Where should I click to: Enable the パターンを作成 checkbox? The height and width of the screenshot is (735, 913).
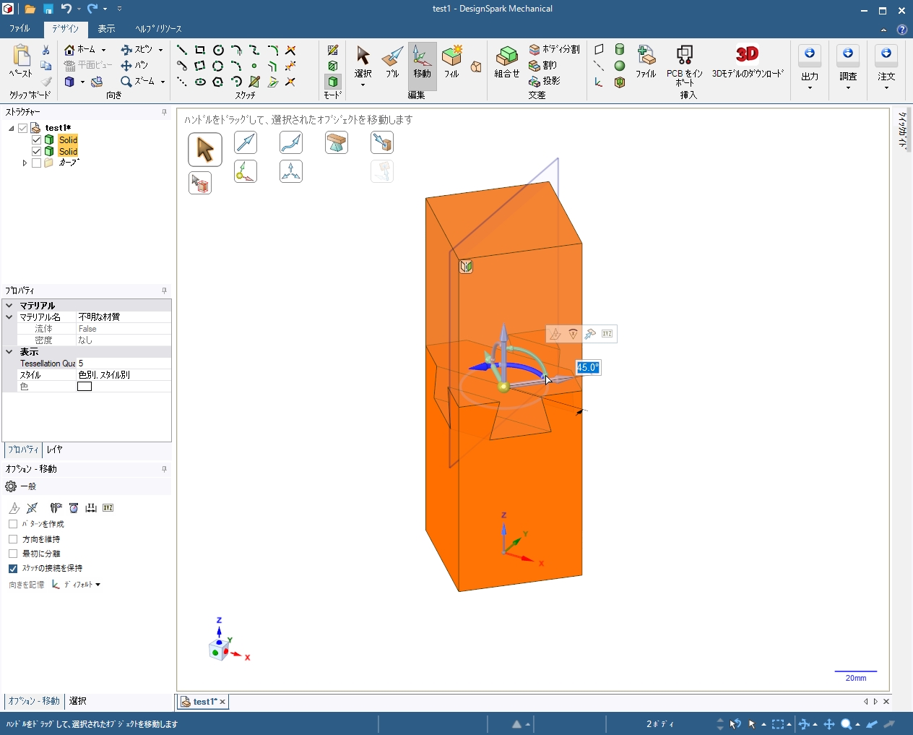click(13, 524)
